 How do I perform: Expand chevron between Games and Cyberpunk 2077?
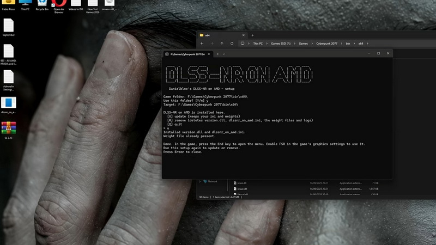pos(312,44)
